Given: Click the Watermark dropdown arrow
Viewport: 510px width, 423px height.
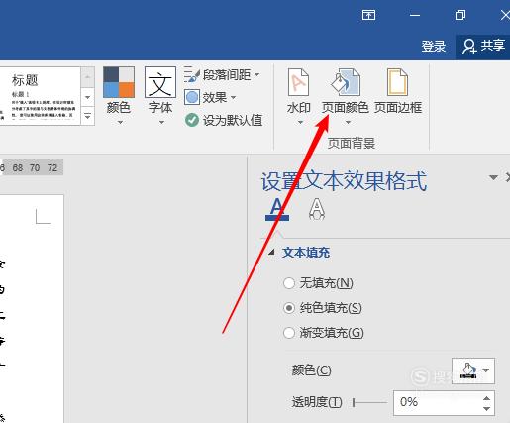Looking at the screenshot, I should (300, 123).
